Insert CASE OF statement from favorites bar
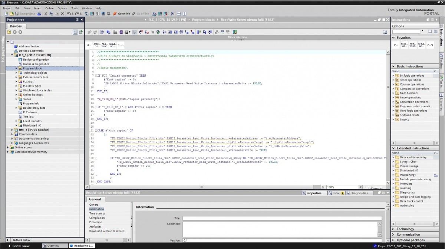Image resolution: width=445 pixels, height=249 pixels. [x=96, y=45]
